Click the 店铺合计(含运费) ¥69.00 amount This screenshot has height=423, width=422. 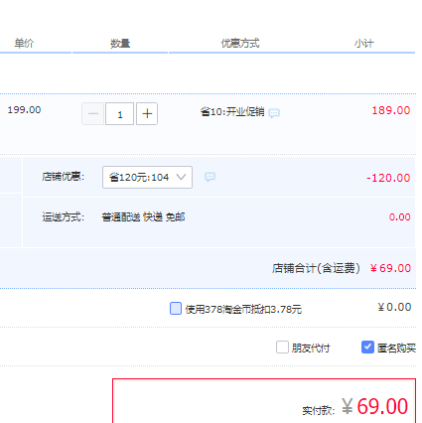tap(390, 268)
